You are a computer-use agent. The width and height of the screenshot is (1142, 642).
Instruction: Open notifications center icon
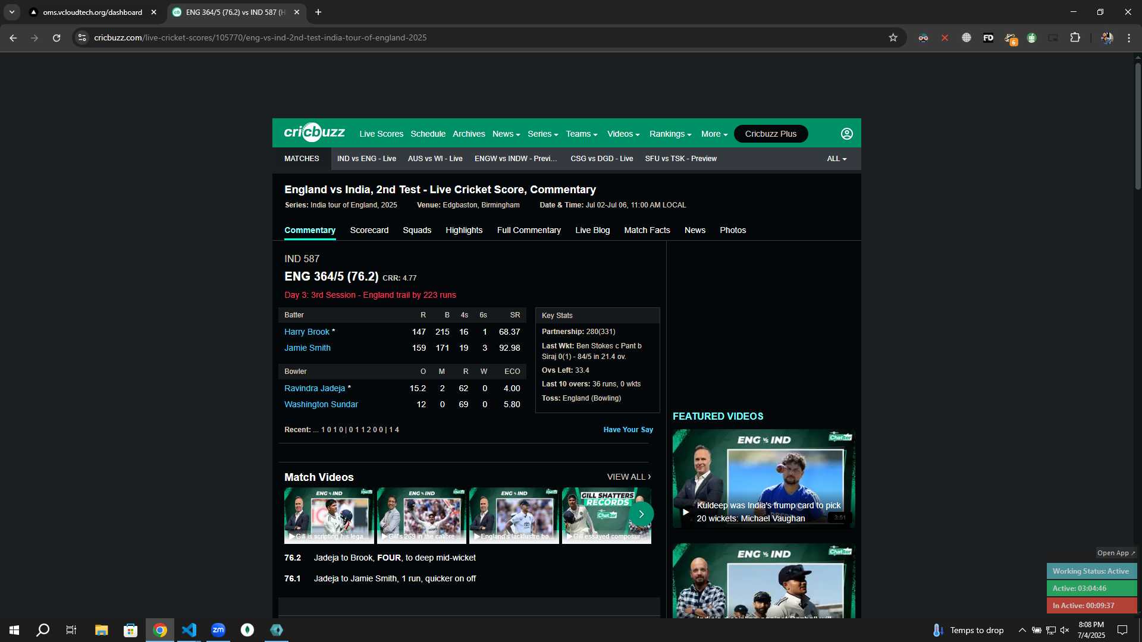[1122, 630]
